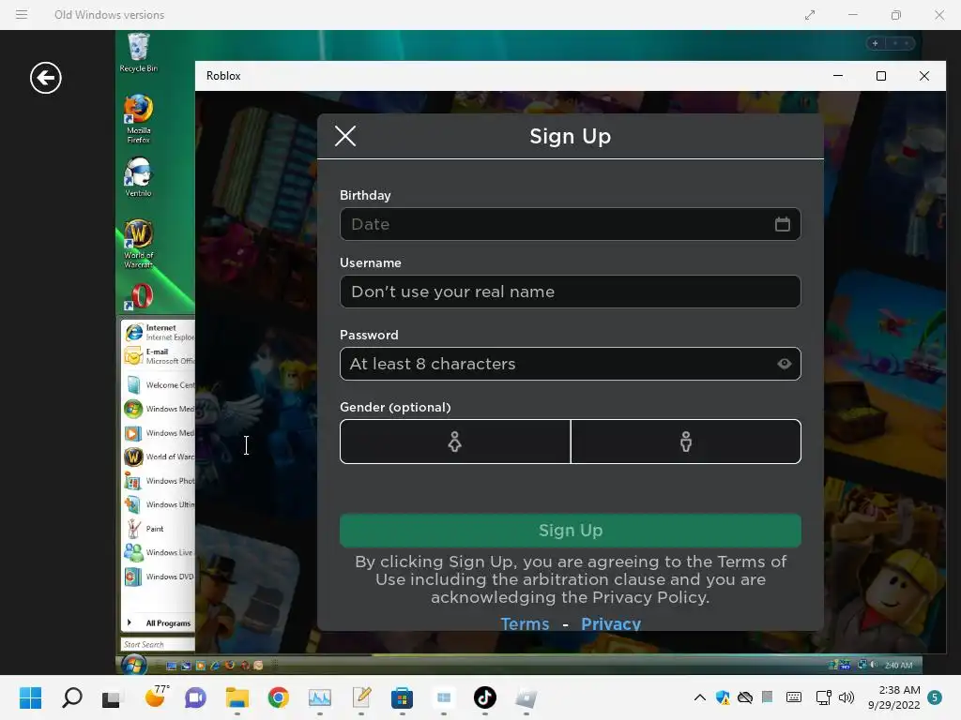This screenshot has height=720, width=961.
Task: Toggle fullscreen arrows in Old Windows versions title bar
Action: [810, 15]
